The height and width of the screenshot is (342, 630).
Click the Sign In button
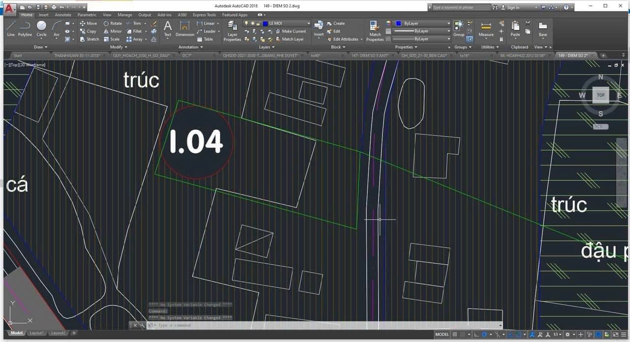(x=513, y=7)
